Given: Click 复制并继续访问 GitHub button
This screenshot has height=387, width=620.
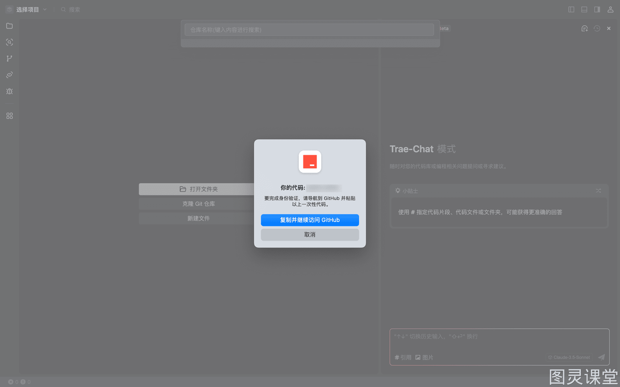Looking at the screenshot, I should [310, 220].
